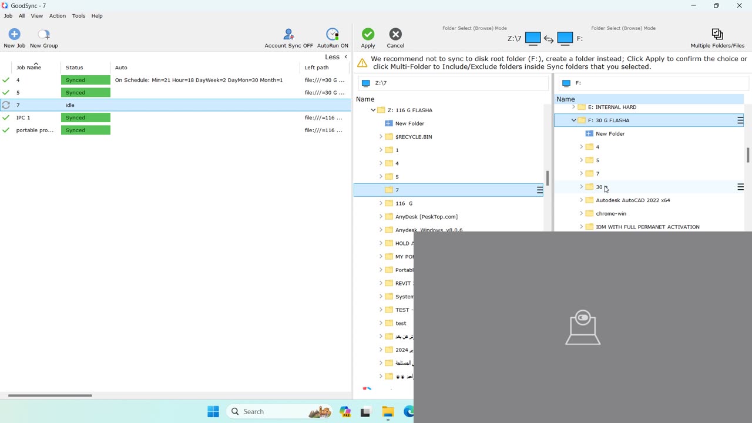
Task: Click the sync icon of job 7
Action: point(6,105)
